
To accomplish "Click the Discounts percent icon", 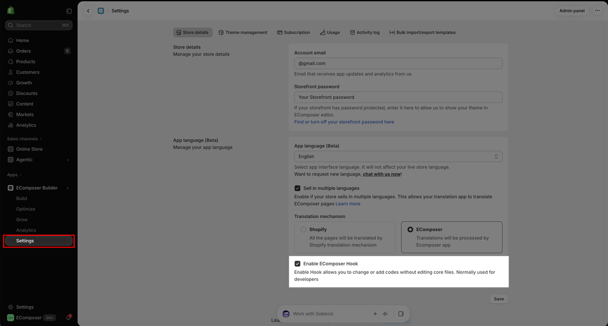I will coord(11,93).
